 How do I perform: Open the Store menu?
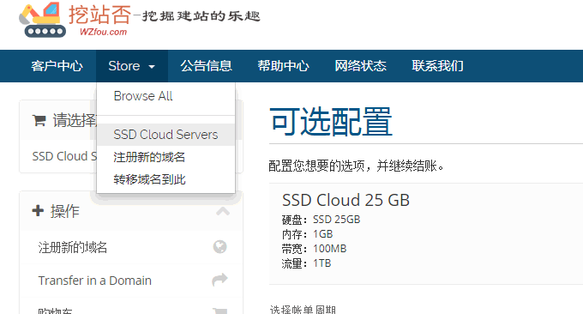tap(132, 66)
